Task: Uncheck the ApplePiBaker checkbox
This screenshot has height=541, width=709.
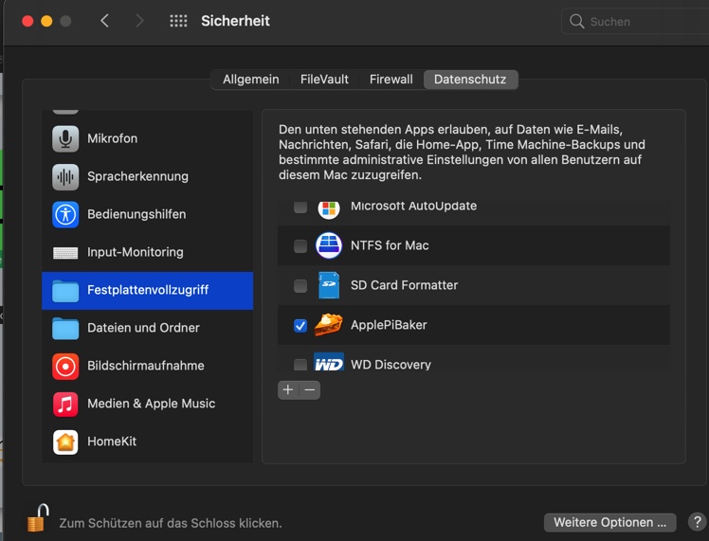Action: pos(300,326)
